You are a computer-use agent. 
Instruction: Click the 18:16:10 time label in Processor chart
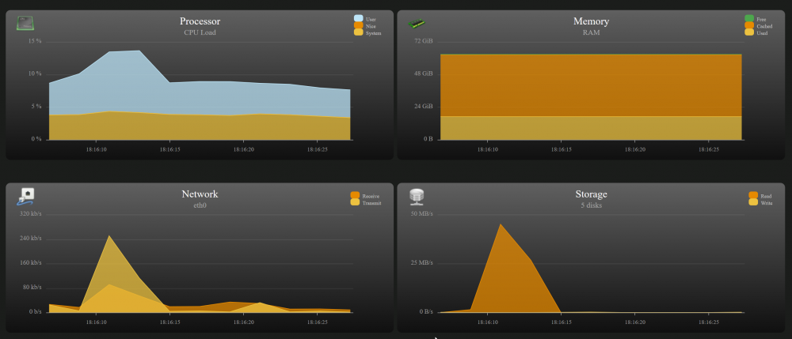(96, 149)
